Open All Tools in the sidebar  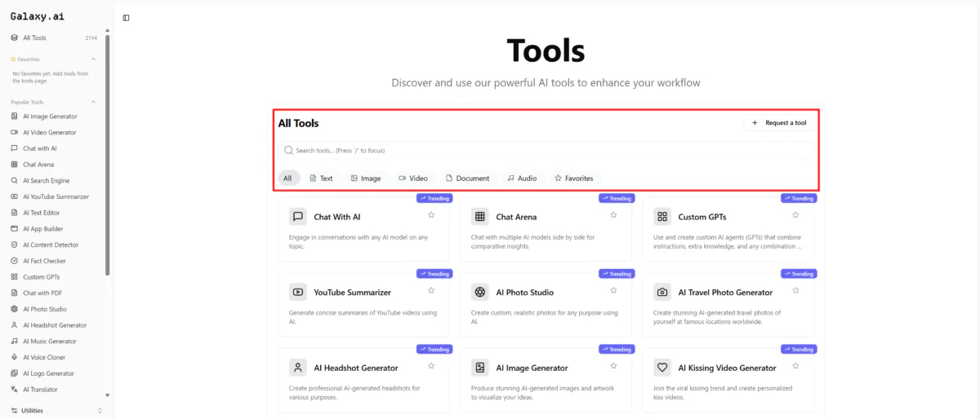click(54, 37)
